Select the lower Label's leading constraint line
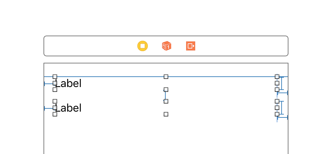Image resolution: width=330 pixels, height=154 pixels. click(49, 108)
